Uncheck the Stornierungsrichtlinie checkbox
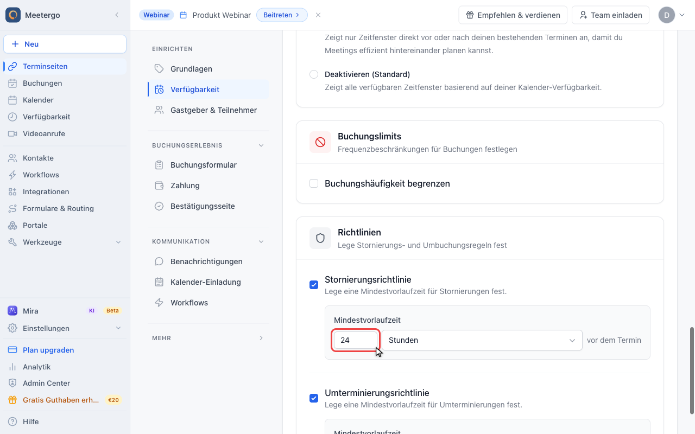Viewport: 695px width, 434px height. point(314,285)
